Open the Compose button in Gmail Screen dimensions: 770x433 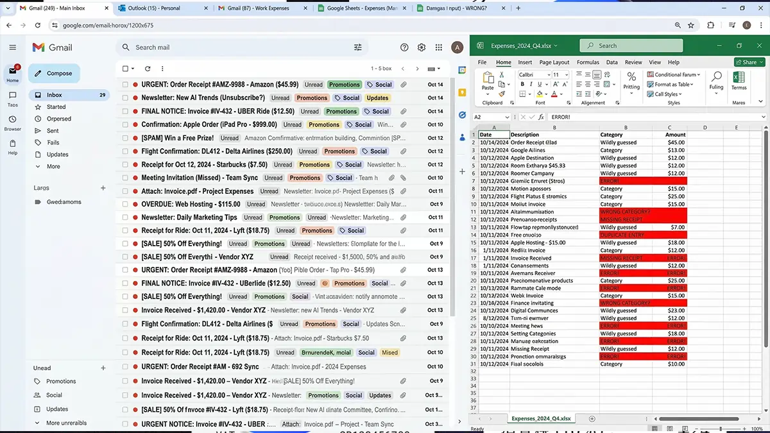coord(54,73)
